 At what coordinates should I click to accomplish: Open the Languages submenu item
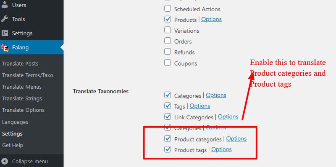tap(15, 122)
